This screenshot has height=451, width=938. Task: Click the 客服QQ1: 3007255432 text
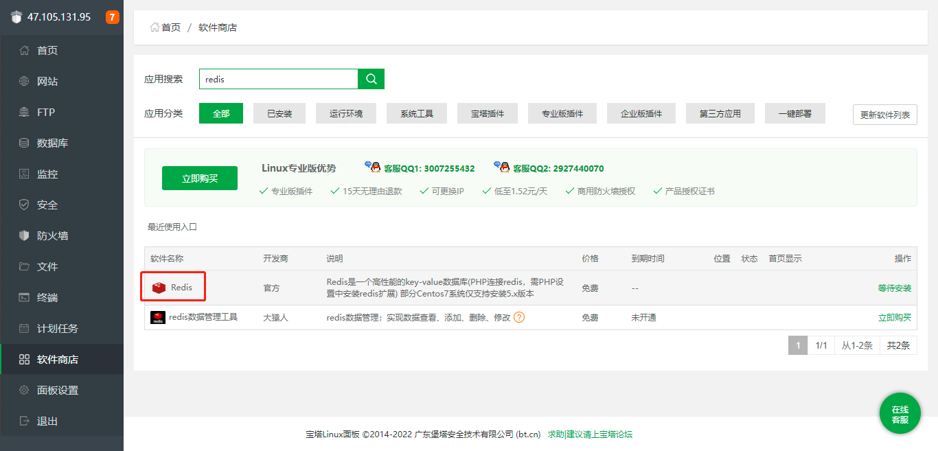[429, 168]
